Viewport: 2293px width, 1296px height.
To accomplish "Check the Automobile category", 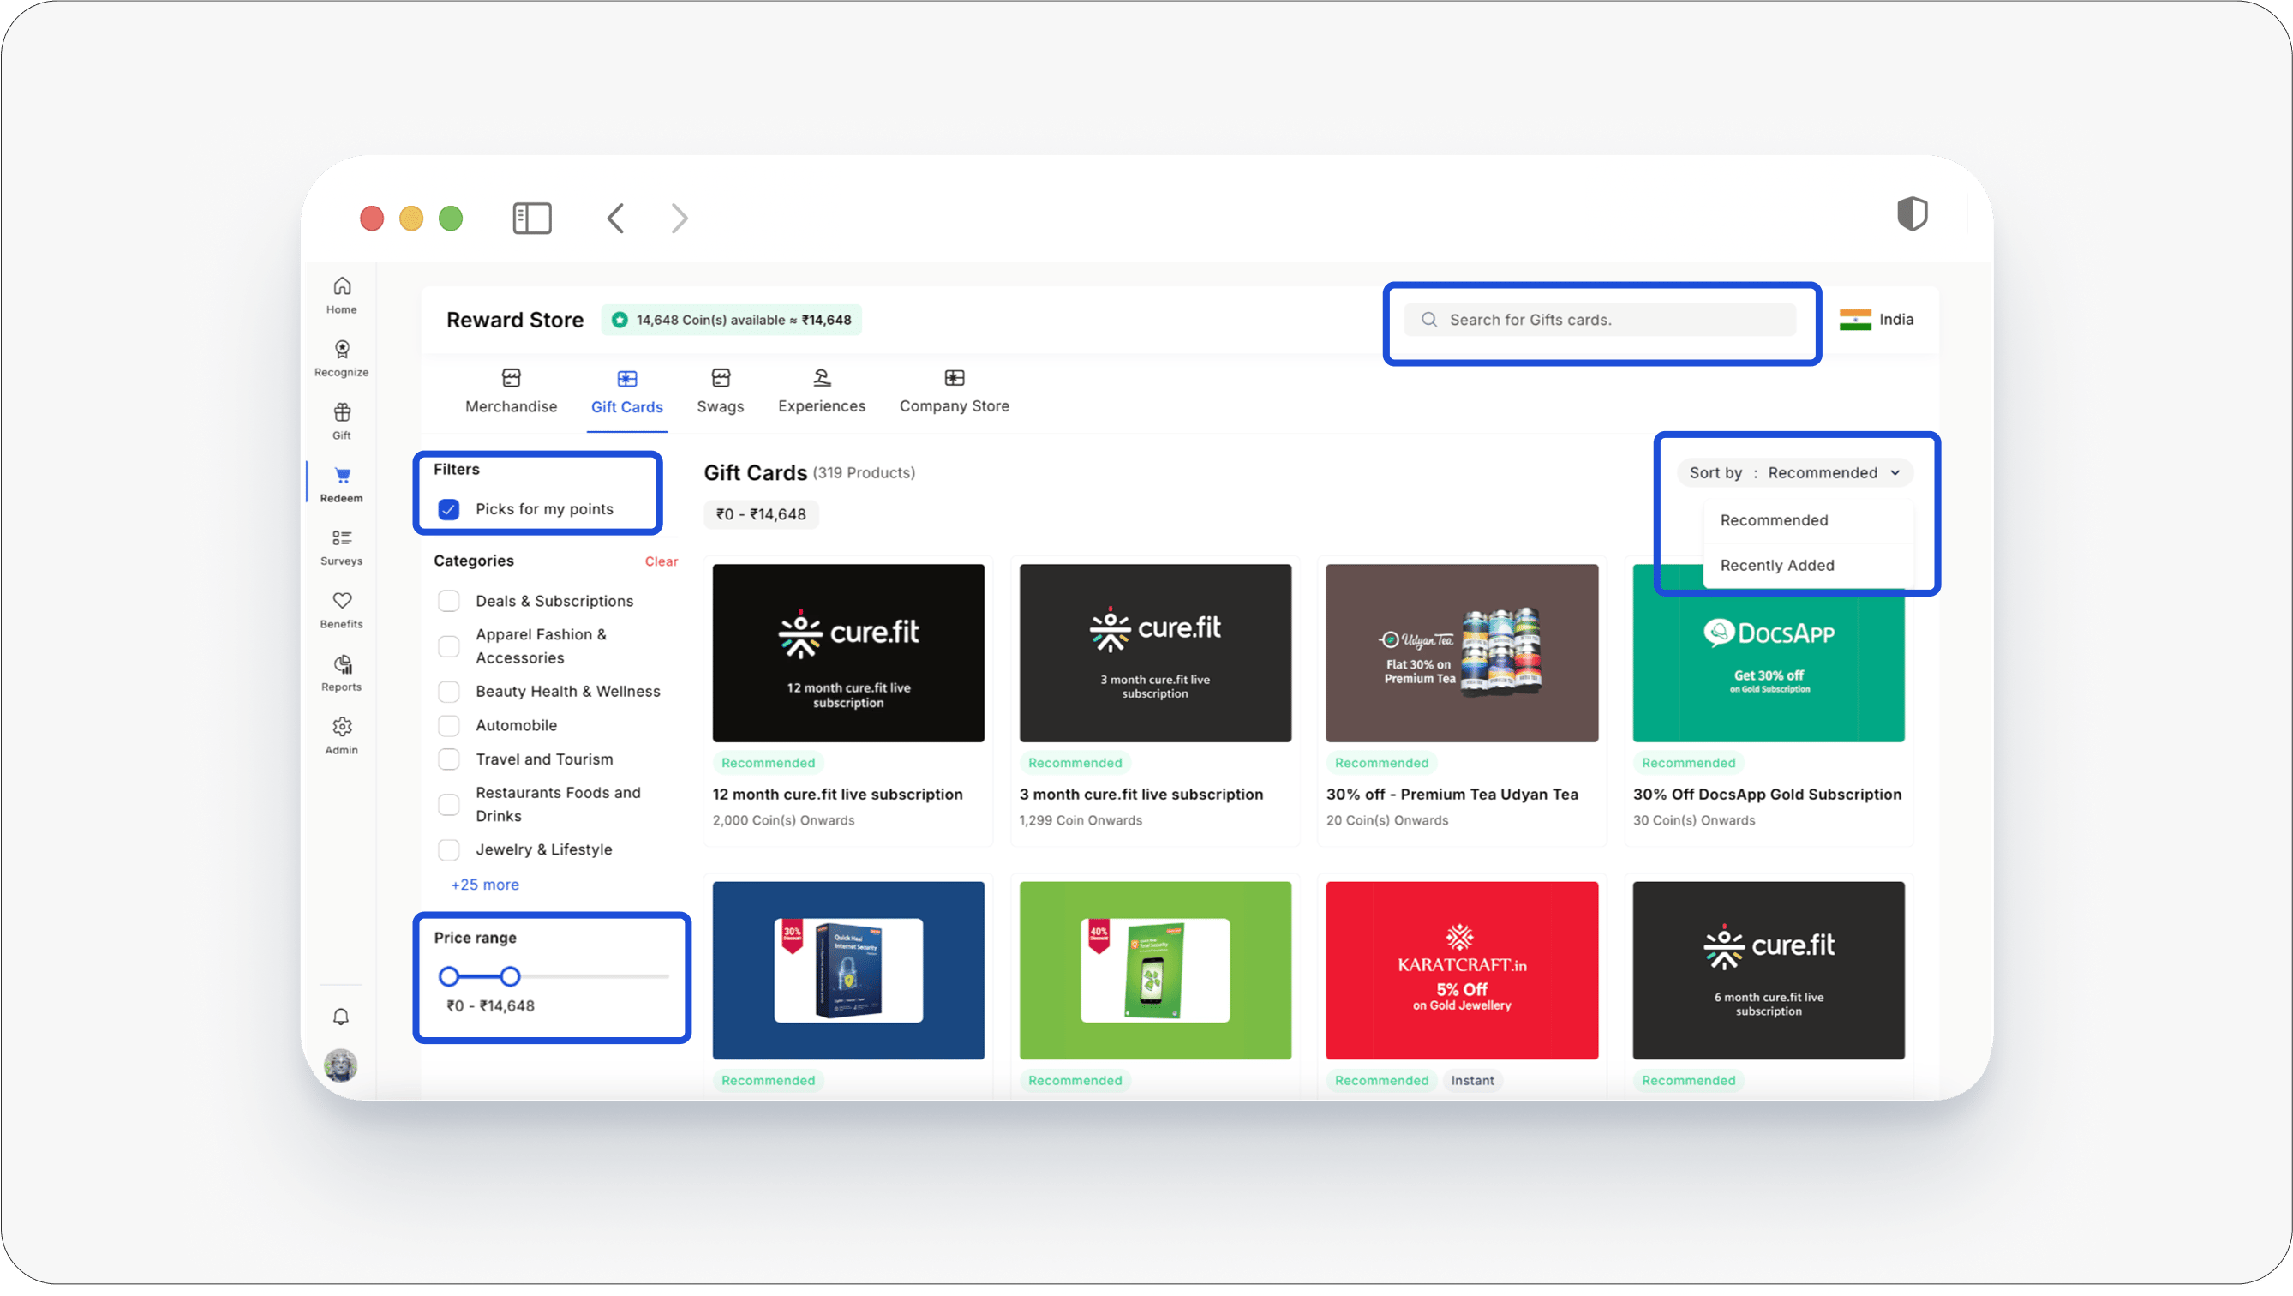I will (x=449, y=726).
